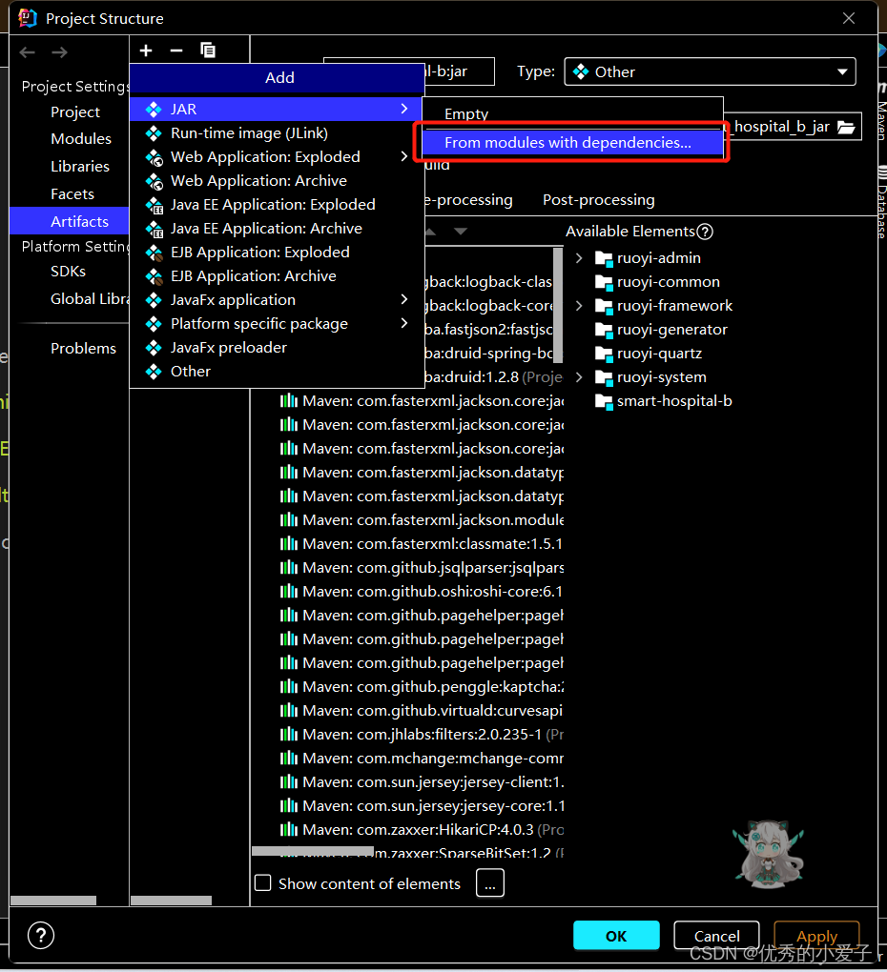Expand the ruoyi-framework tree node

(579, 306)
